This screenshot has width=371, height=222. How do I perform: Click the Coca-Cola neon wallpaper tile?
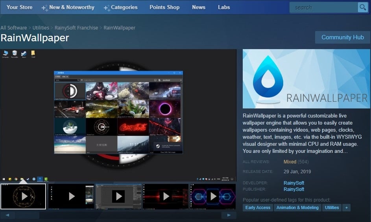pyautogui.click(x=133, y=127)
